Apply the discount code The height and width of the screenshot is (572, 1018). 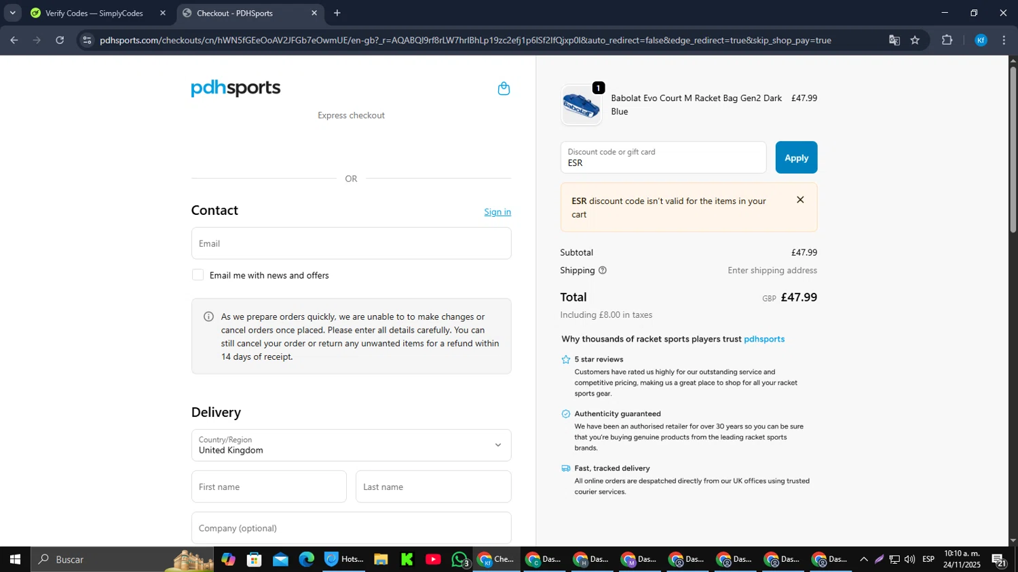(x=796, y=157)
